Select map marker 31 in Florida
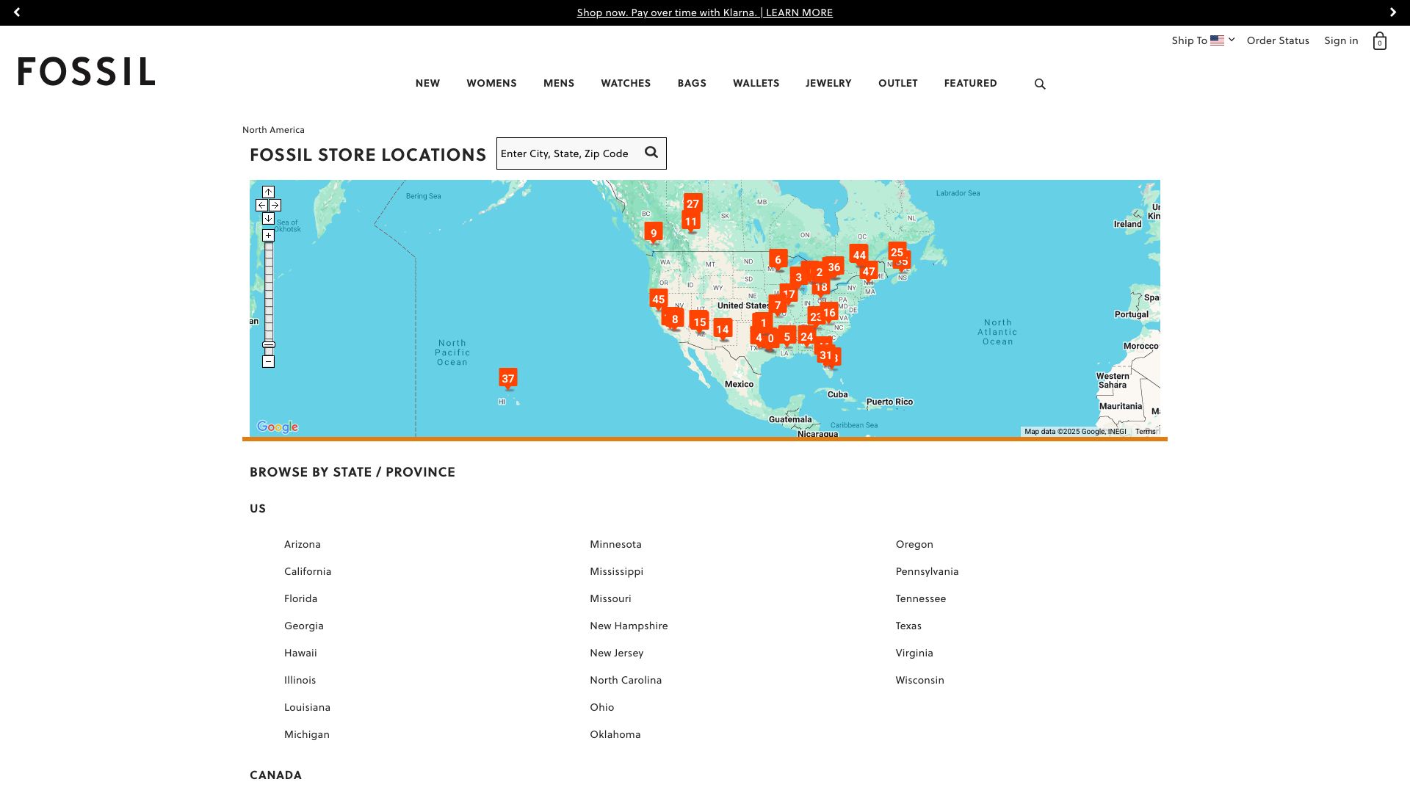 825,355
